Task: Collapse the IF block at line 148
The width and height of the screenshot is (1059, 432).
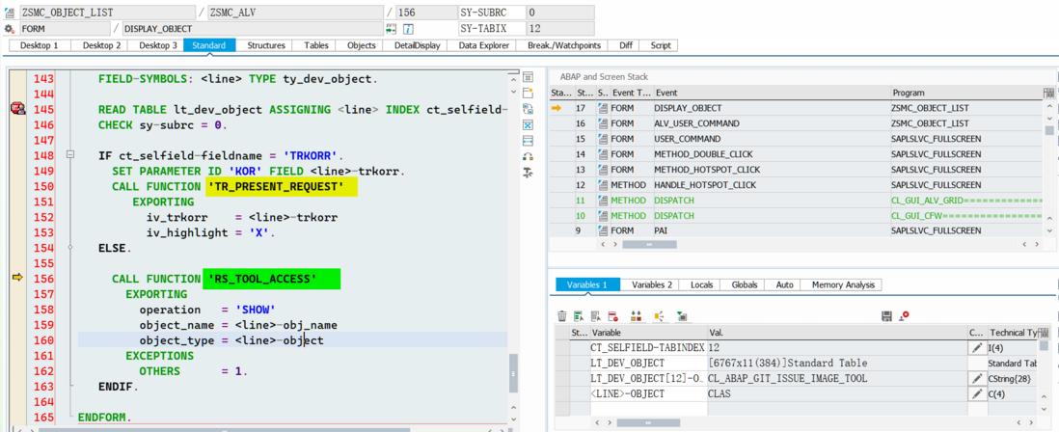Action: [x=69, y=155]
